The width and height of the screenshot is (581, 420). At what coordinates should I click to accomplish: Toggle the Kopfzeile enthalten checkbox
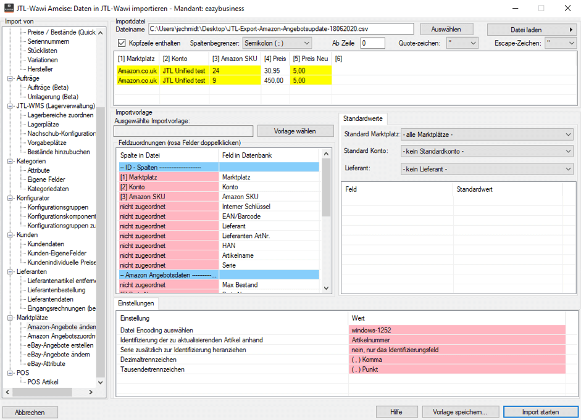point(122,43)
